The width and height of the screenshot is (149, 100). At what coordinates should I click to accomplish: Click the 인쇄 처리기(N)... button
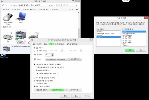[58, 90]
